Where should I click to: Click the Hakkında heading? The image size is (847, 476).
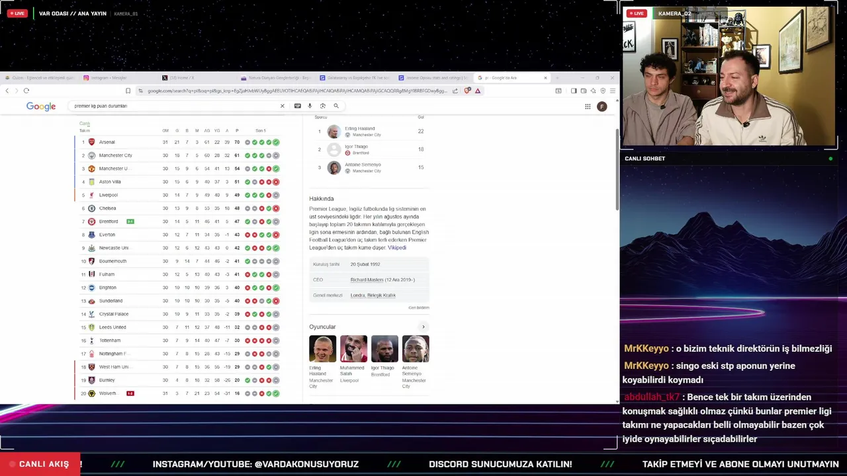322,198
